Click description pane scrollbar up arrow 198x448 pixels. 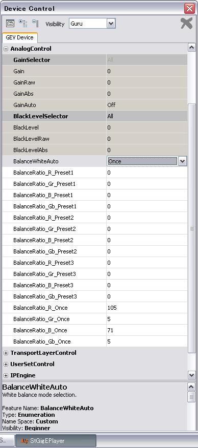tap(191, 387)
